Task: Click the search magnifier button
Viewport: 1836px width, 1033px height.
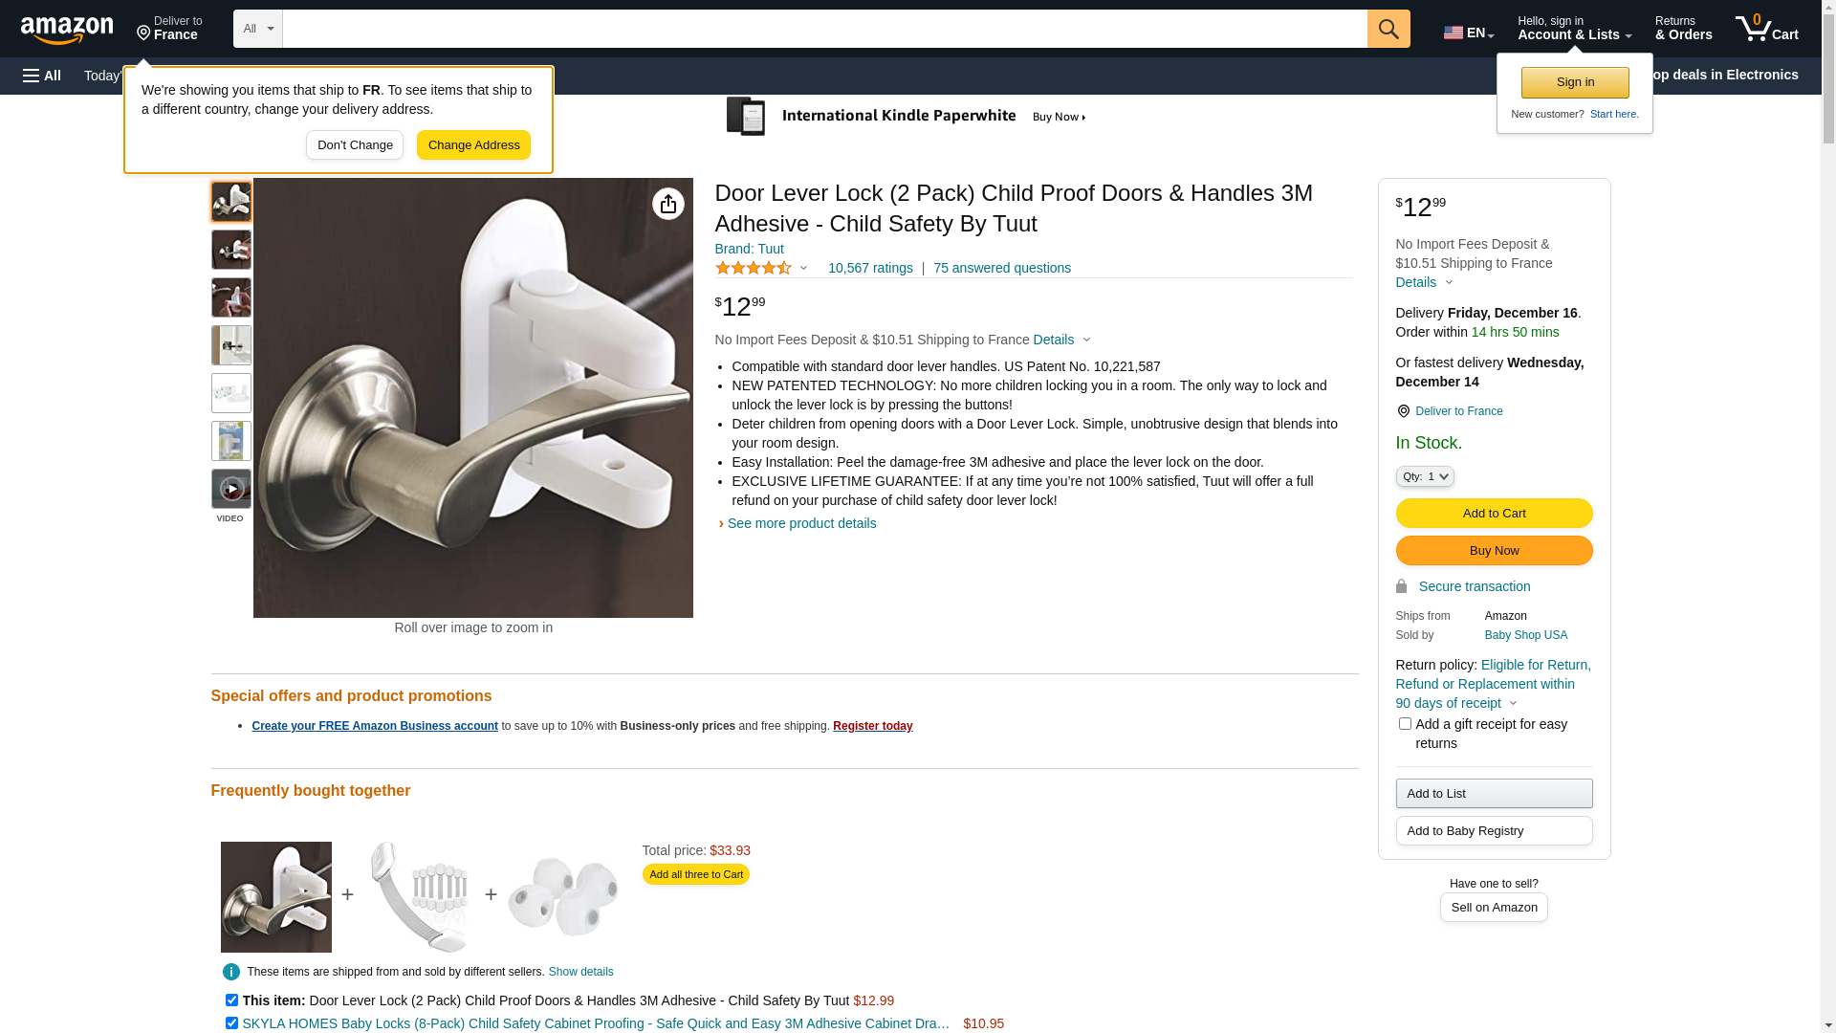Action: 1388,29
